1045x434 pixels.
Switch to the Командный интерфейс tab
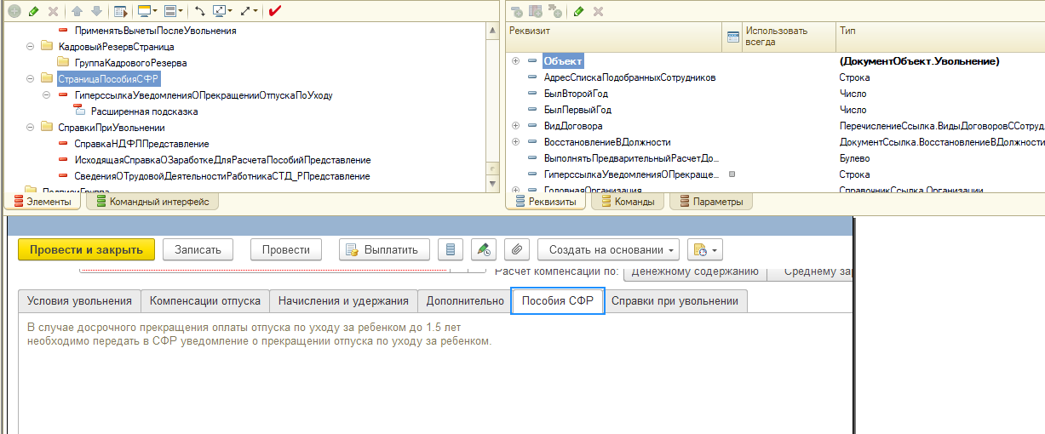[x=152, y=202]
